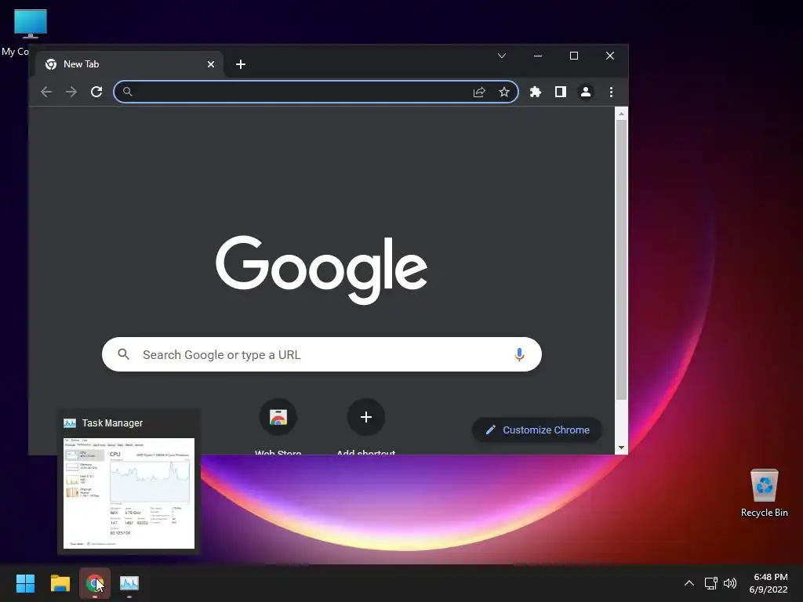Open a new tab with the plus button
This screenshot has height=602, width=803.
(241, 64)
